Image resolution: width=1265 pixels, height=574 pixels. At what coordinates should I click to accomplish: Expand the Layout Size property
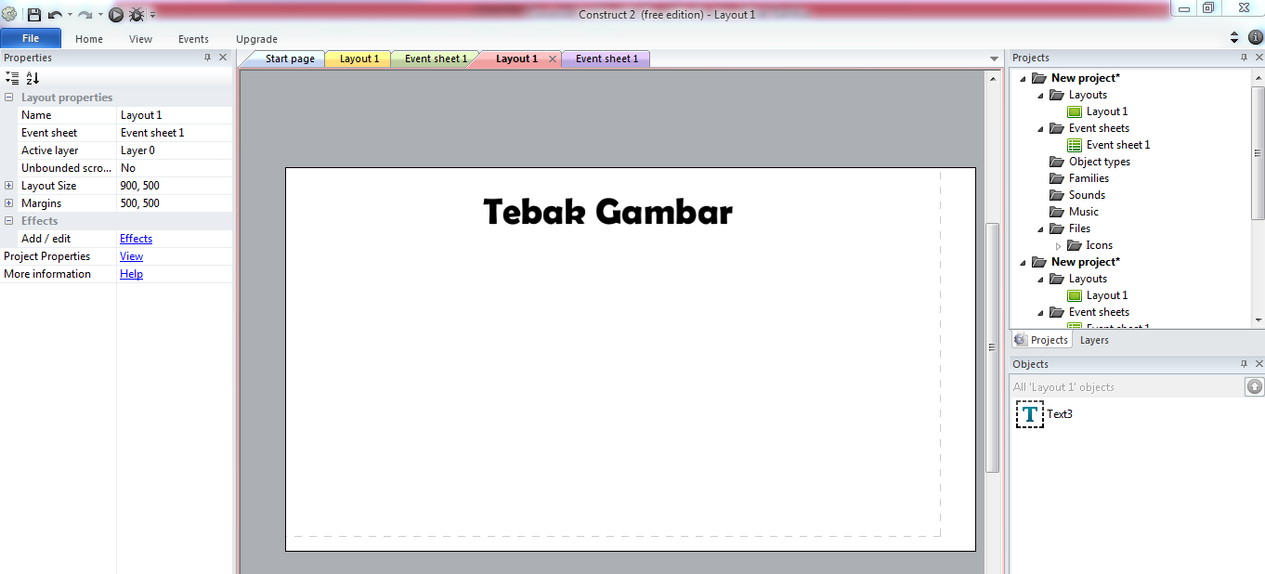click(9, 186)
